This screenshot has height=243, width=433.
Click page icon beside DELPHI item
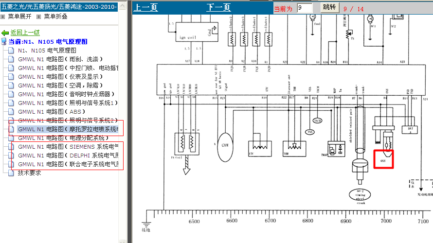[11, 156]
